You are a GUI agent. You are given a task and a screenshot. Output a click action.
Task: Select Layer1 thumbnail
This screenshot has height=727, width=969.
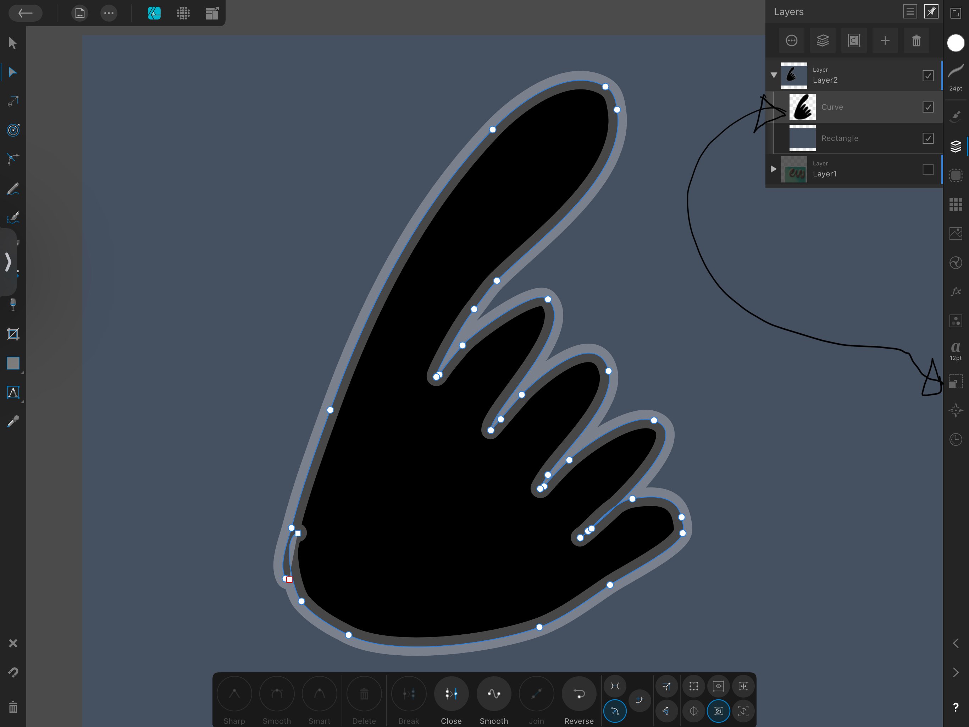[794, 169]
